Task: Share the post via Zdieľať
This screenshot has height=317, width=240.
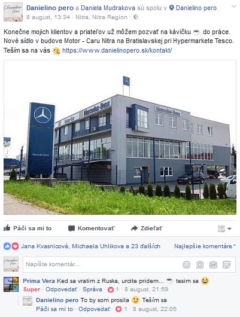Action: [146, 228]
